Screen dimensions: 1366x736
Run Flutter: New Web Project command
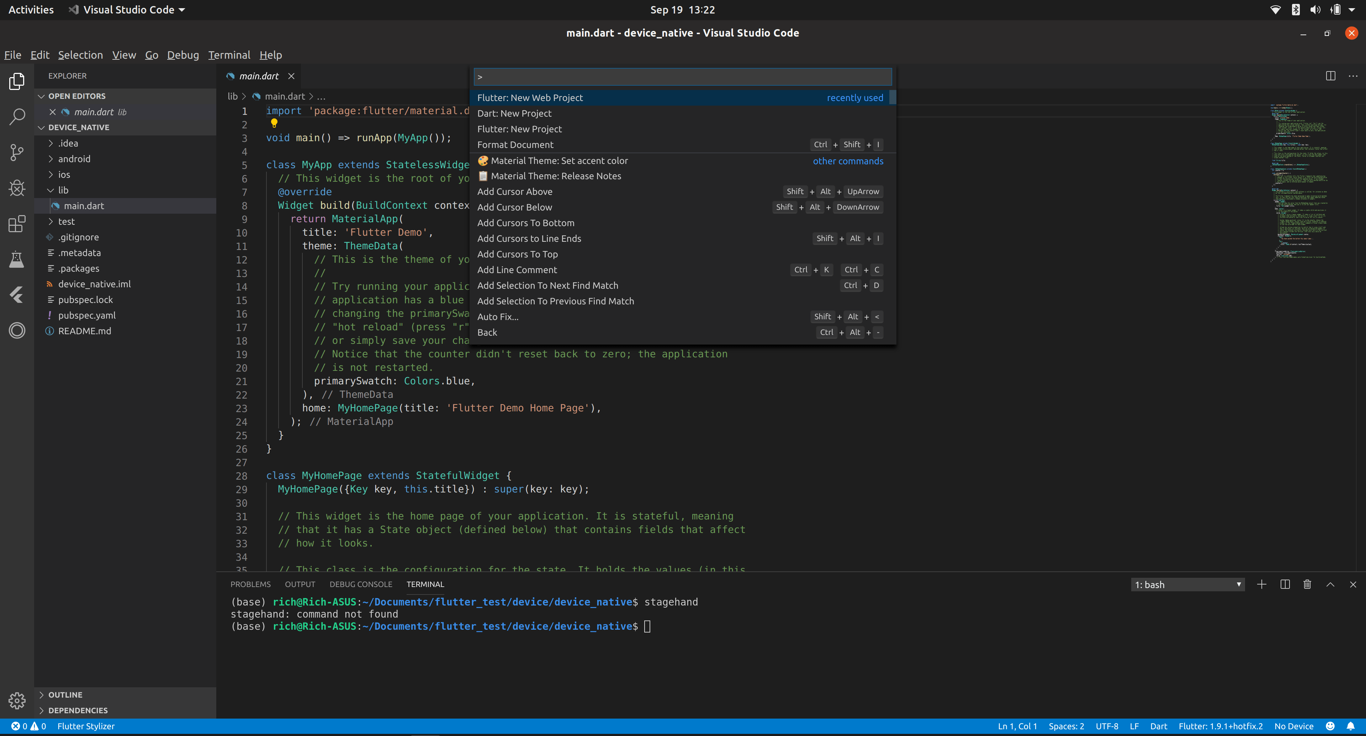tap(530, 97)
